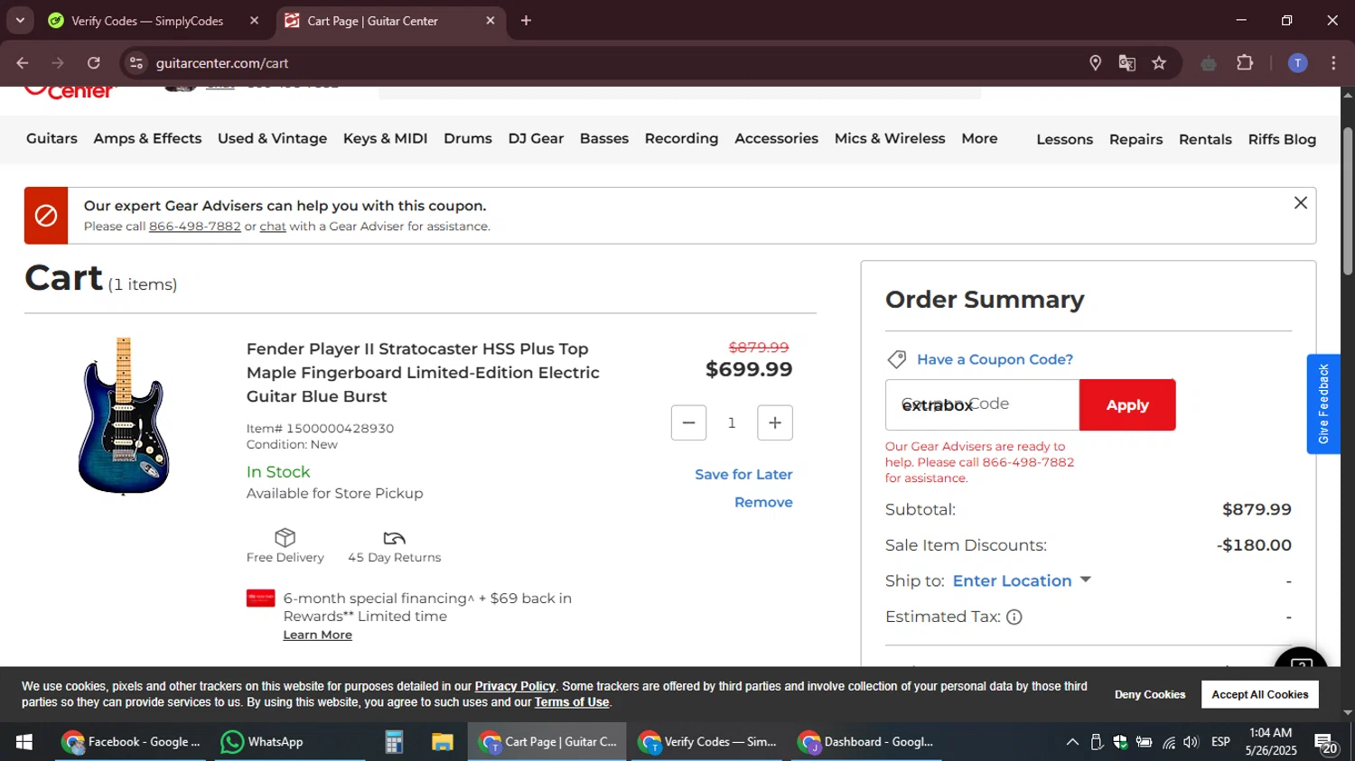The image size is (1355, 761).
Task: Go to Lessons page
Action: click(1064, 139)
